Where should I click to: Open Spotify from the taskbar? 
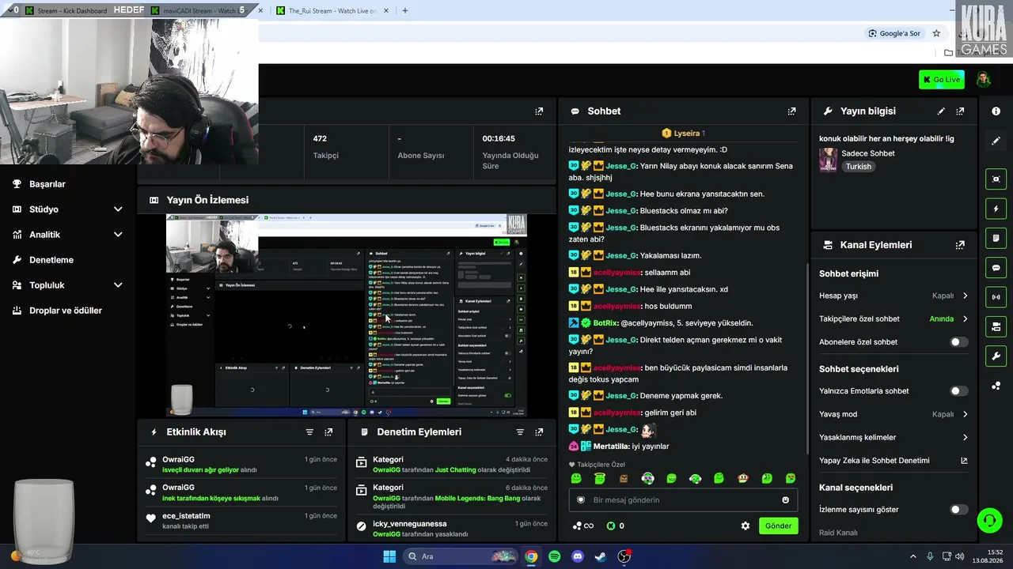[x=555, y=556]
